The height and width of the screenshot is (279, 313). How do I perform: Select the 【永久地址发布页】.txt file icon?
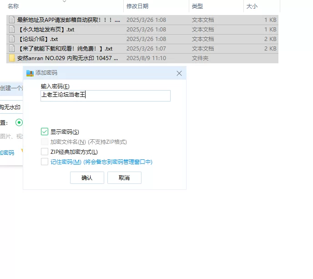tap(12, 30)
